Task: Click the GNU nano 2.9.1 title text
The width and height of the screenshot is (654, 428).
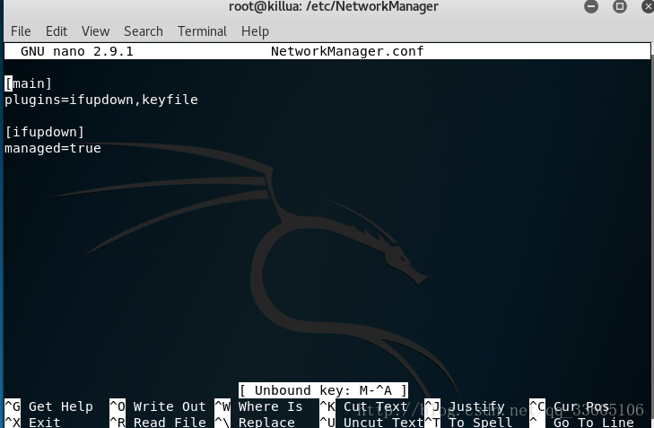Action: click(x=77, y=51)
